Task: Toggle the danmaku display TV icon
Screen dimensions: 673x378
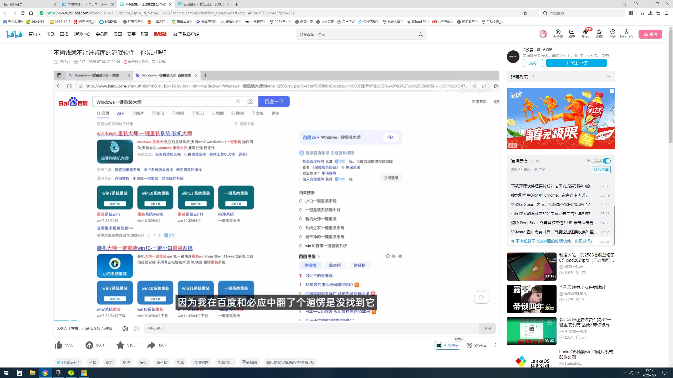Action: pos(125,328)
